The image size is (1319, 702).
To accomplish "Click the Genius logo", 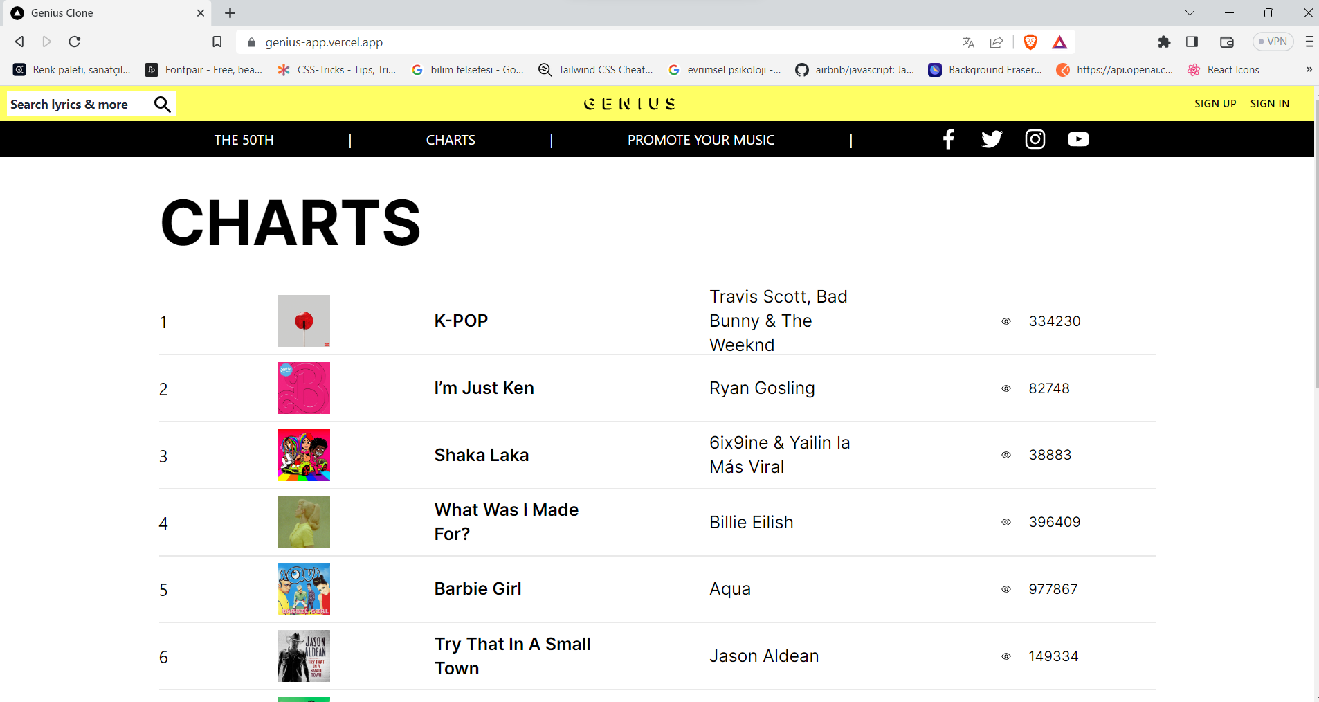I will click(629, 104).
